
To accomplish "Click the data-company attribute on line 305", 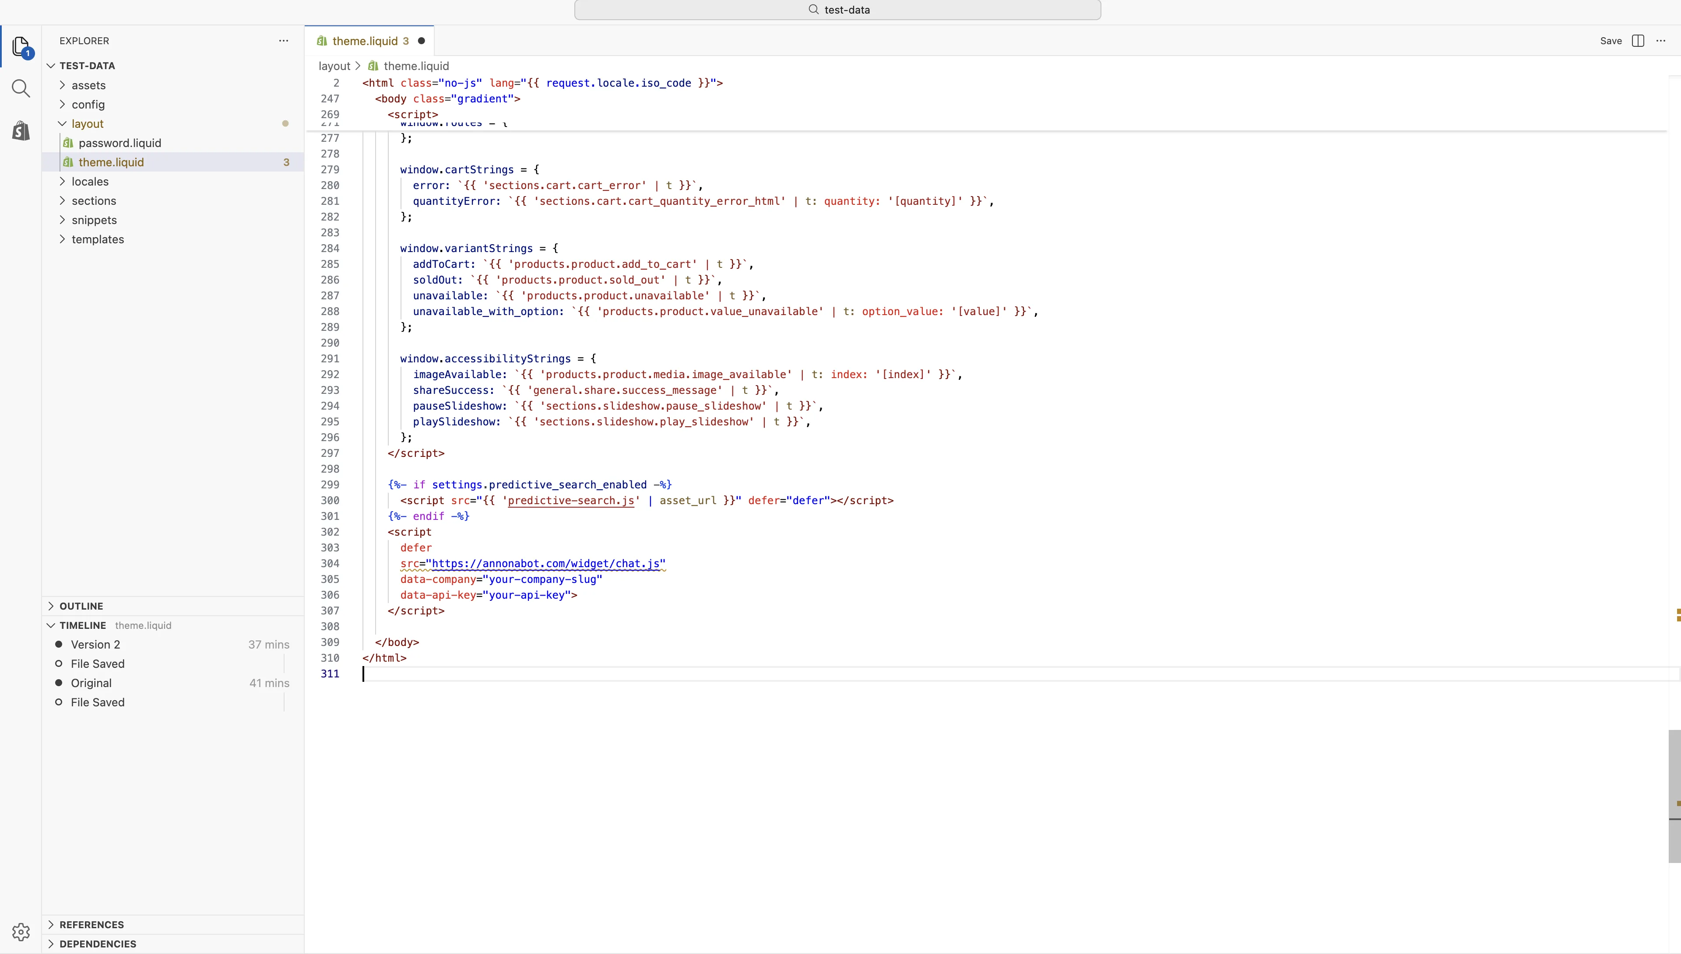I will pos(439,579).
